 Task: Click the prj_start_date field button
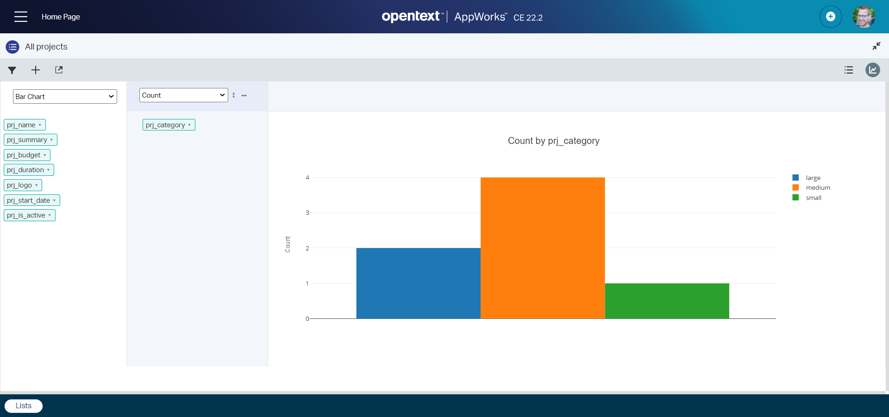tap(29, 200)
